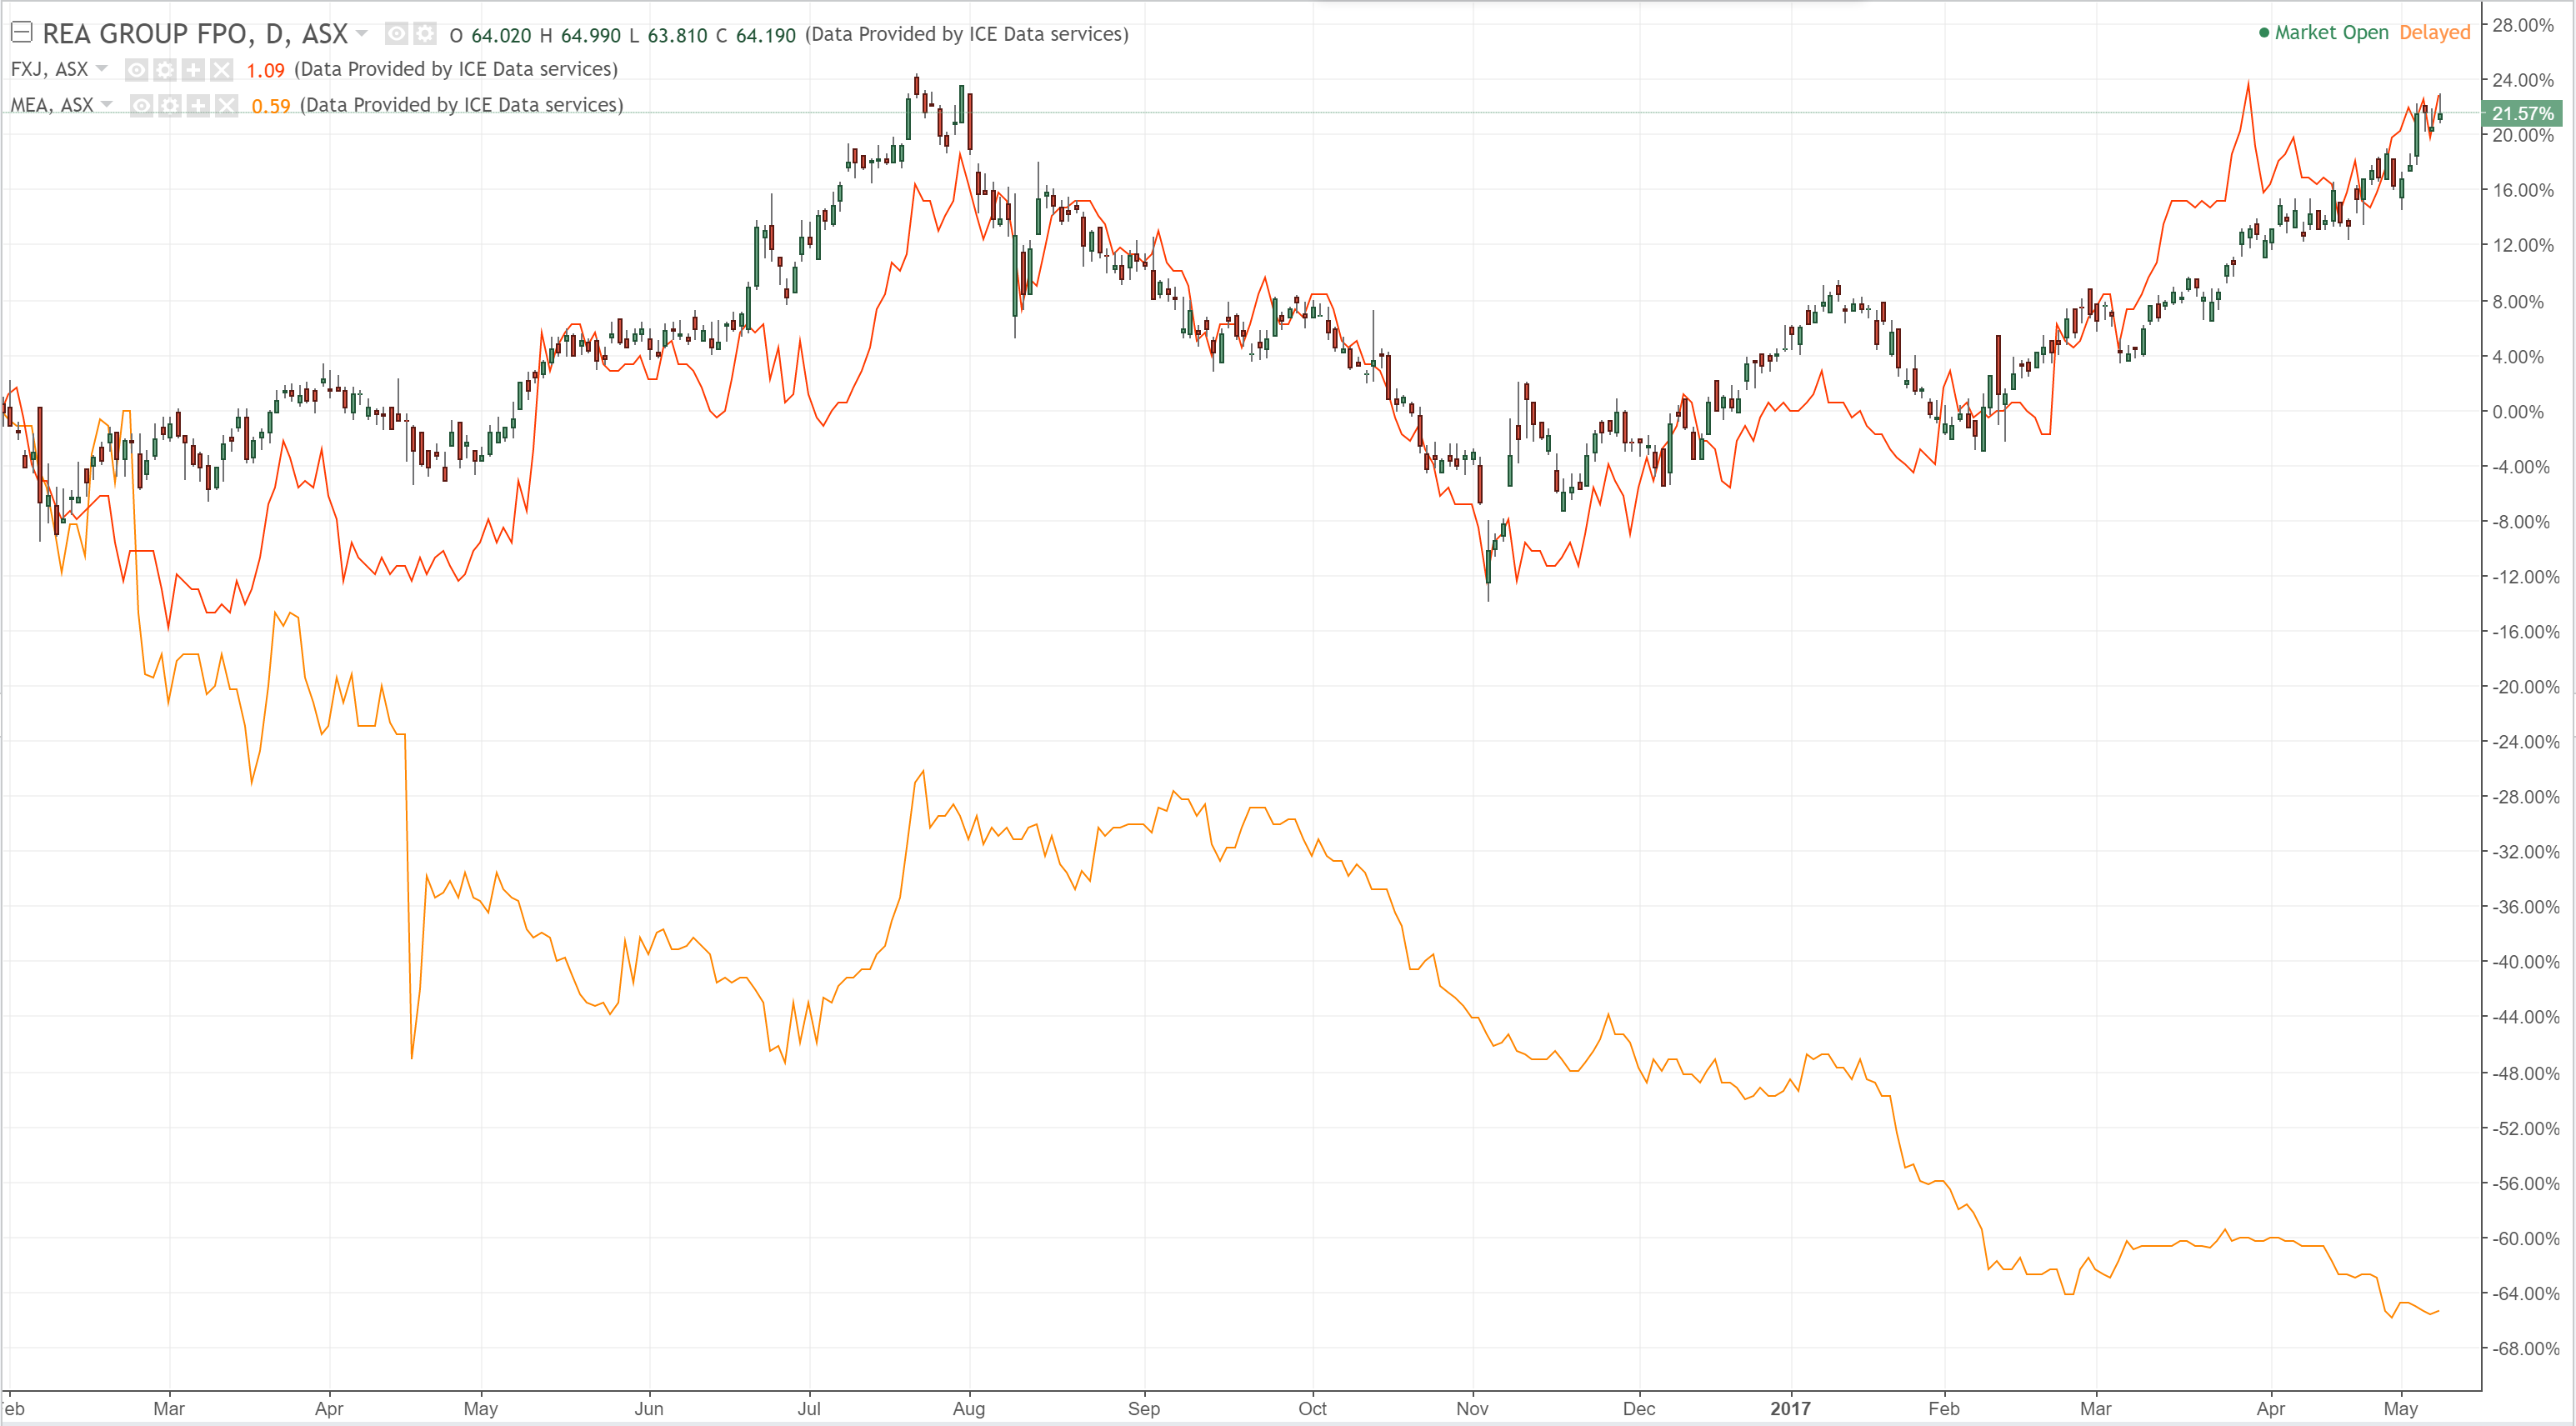The height and width of the screenshot is (1426, 2576).
Task: Click the Delayed data label
Action: 2434,33
